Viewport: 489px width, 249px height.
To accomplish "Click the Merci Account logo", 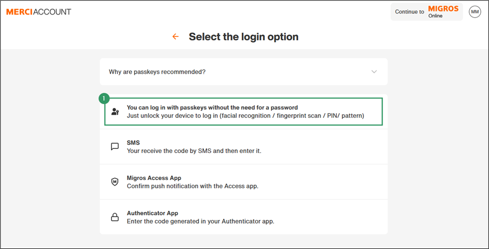I will (x=38, y=12).
